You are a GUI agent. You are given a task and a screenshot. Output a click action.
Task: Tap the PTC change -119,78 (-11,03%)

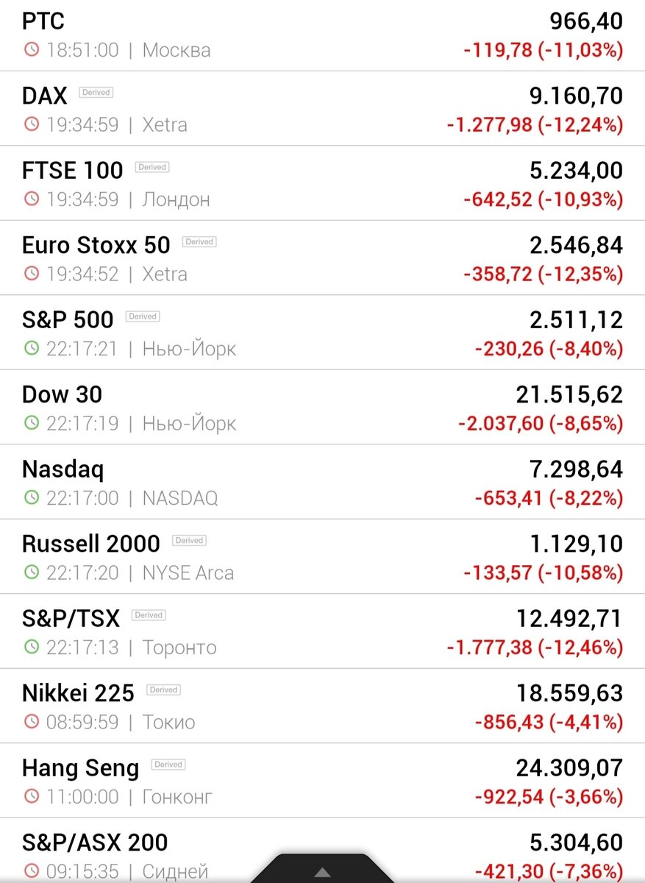544,50
